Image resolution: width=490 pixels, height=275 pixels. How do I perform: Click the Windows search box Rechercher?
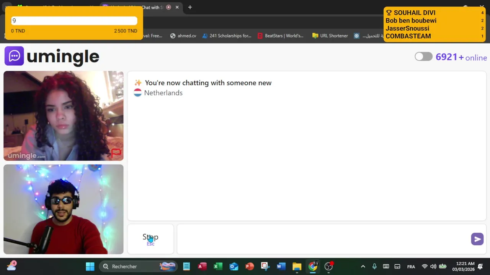point(138,266)
